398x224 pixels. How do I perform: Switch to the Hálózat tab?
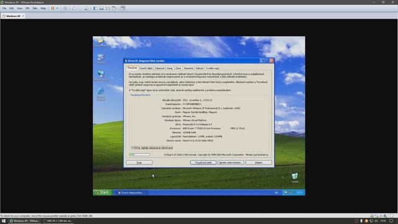tap(199, 68)
